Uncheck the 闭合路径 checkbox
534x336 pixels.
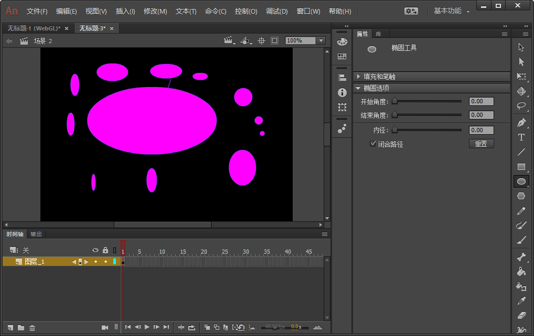tap(373, 144)
